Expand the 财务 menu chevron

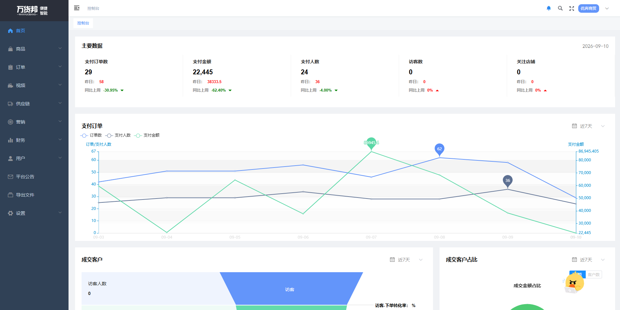[x=60, y=140]
